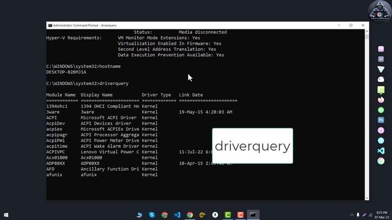The height and width of the screenshot is (220, 392).
Task: Click the 'AcpiDev' module name
Action: point(56,123)
